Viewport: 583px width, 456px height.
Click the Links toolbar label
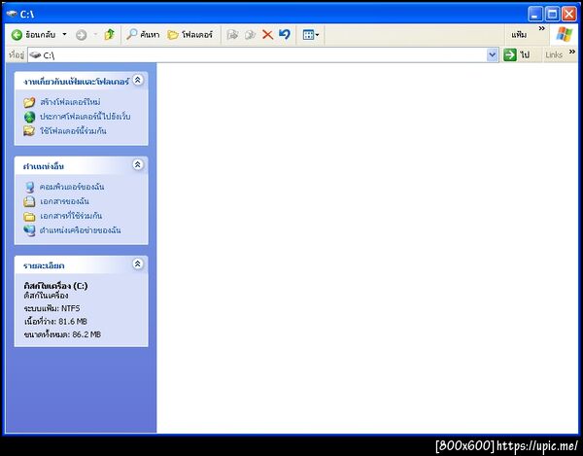point(554,55)
